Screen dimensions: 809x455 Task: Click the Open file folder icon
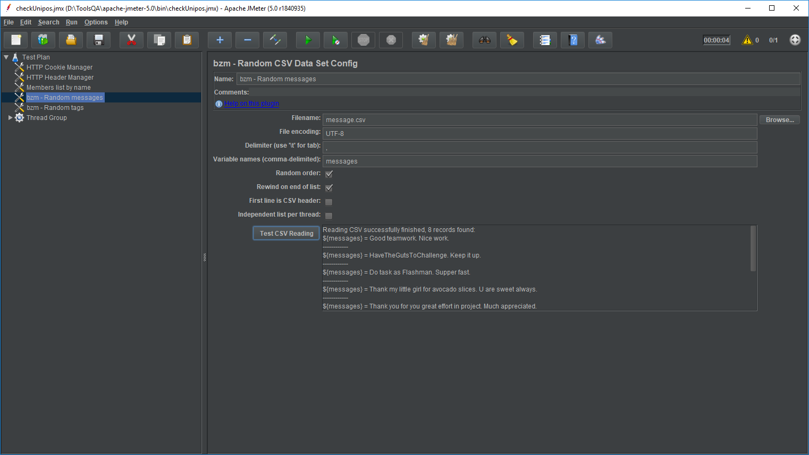[71, 40]
